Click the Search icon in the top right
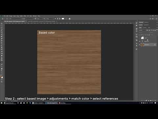 pos(150,19)
